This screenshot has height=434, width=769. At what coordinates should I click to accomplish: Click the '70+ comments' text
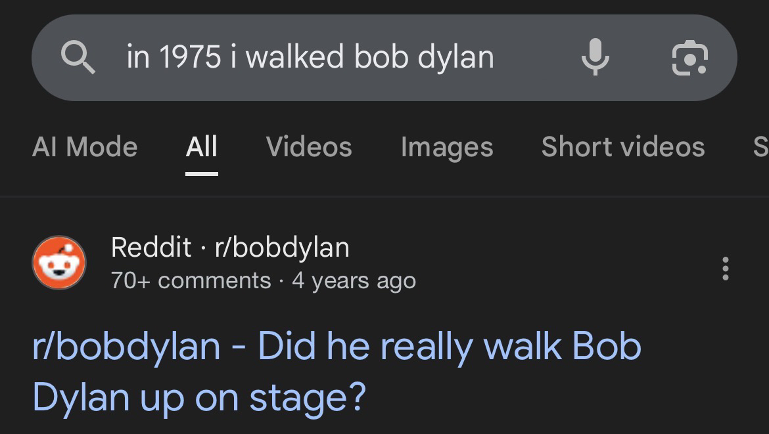pos(191,280)
